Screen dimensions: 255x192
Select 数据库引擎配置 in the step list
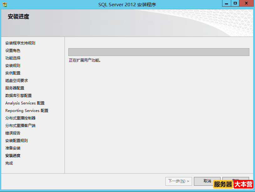[x=18, y=96]
